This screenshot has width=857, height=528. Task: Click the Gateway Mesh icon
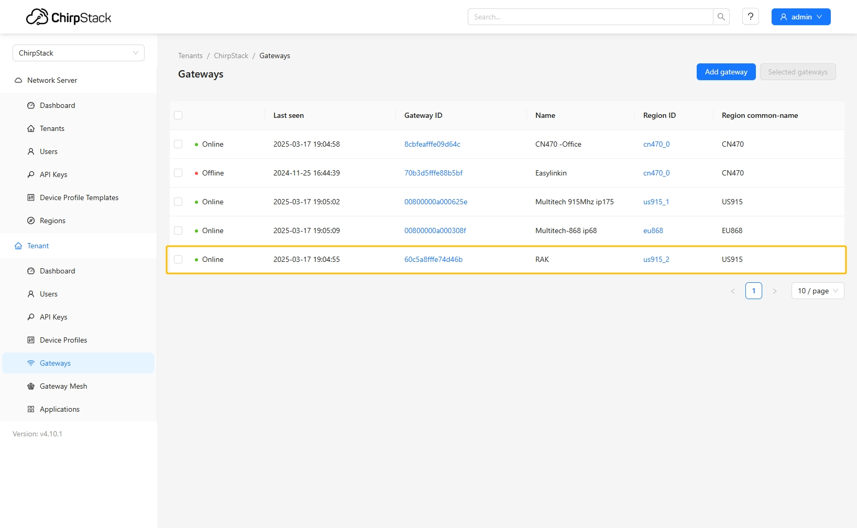coord(31,386)
